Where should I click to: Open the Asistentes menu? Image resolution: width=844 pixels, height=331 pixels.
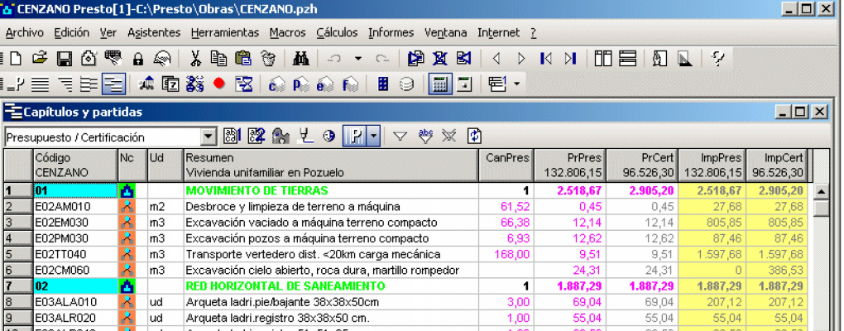pyautogui.click(x=154, y=33)
